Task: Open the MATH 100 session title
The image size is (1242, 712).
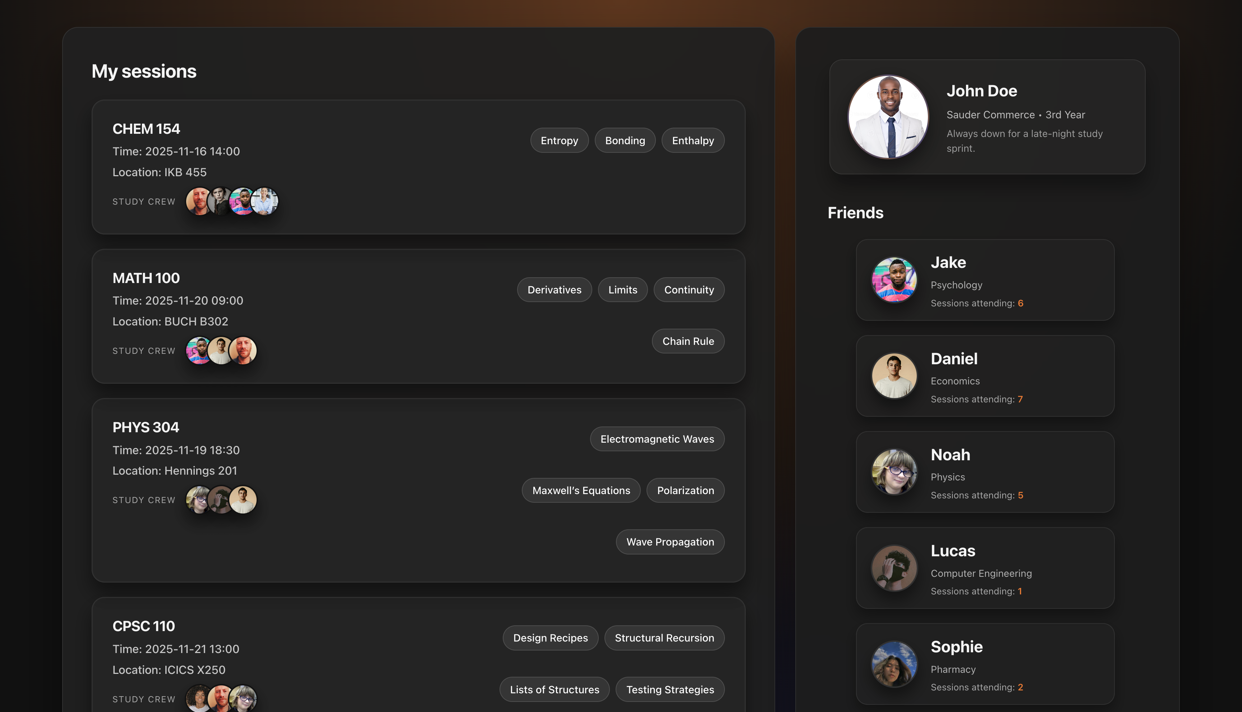Action: (146, 278)
